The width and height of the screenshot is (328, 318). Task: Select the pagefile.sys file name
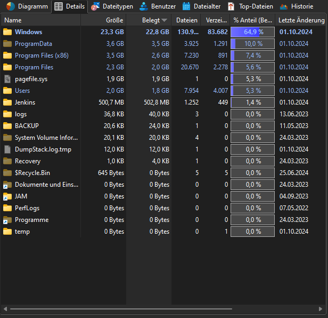[x=31, y=79]
